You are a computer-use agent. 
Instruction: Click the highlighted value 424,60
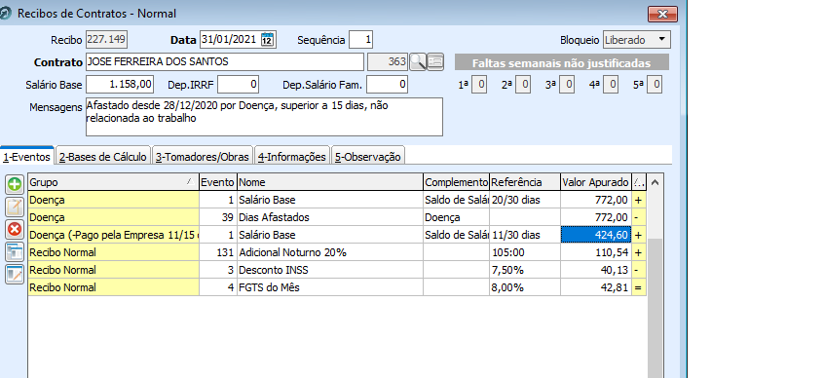pos(596,235)
